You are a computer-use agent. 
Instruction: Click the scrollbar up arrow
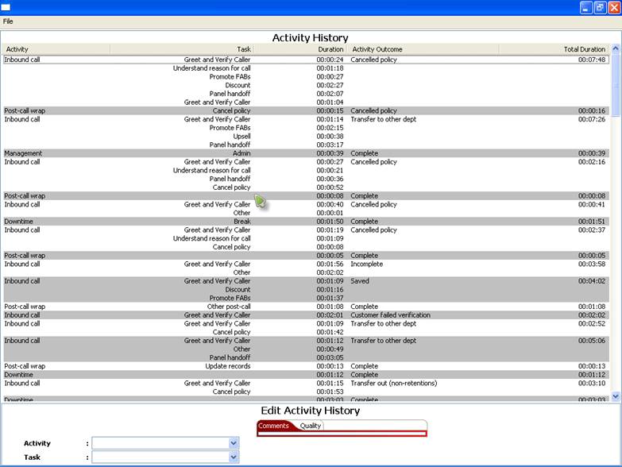[616, 49]
